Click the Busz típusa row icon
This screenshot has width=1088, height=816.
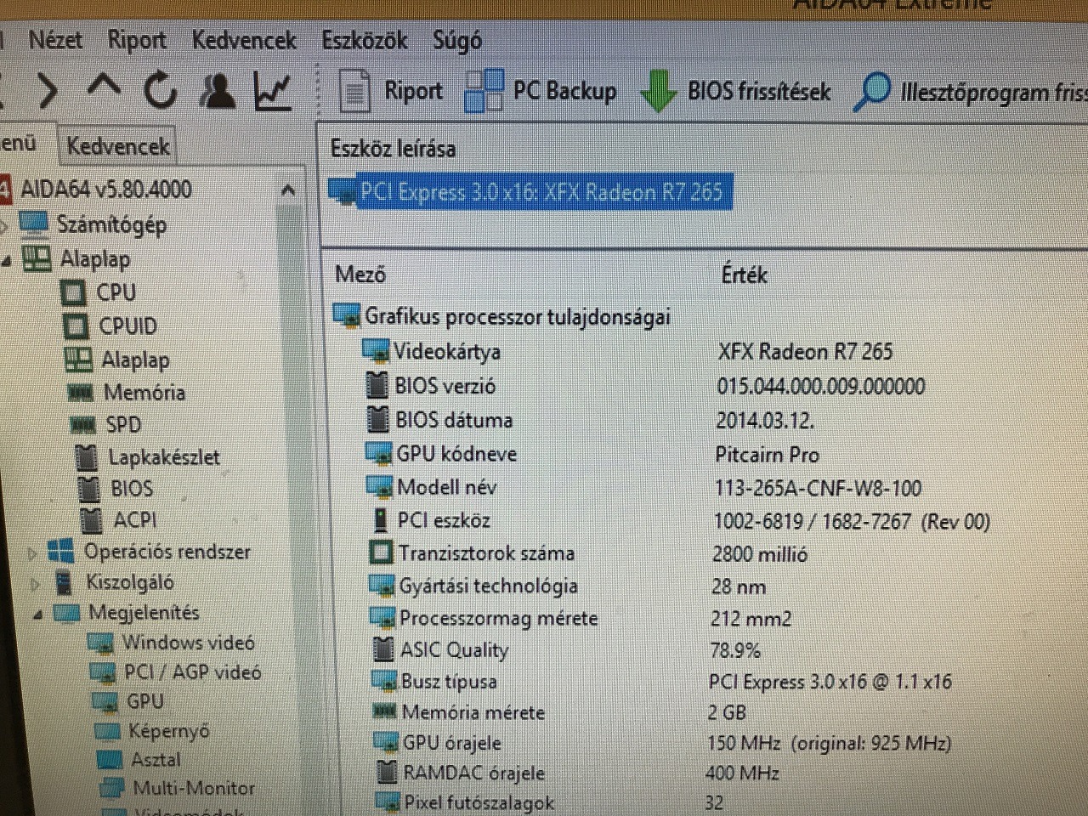(x=384, y=682)
